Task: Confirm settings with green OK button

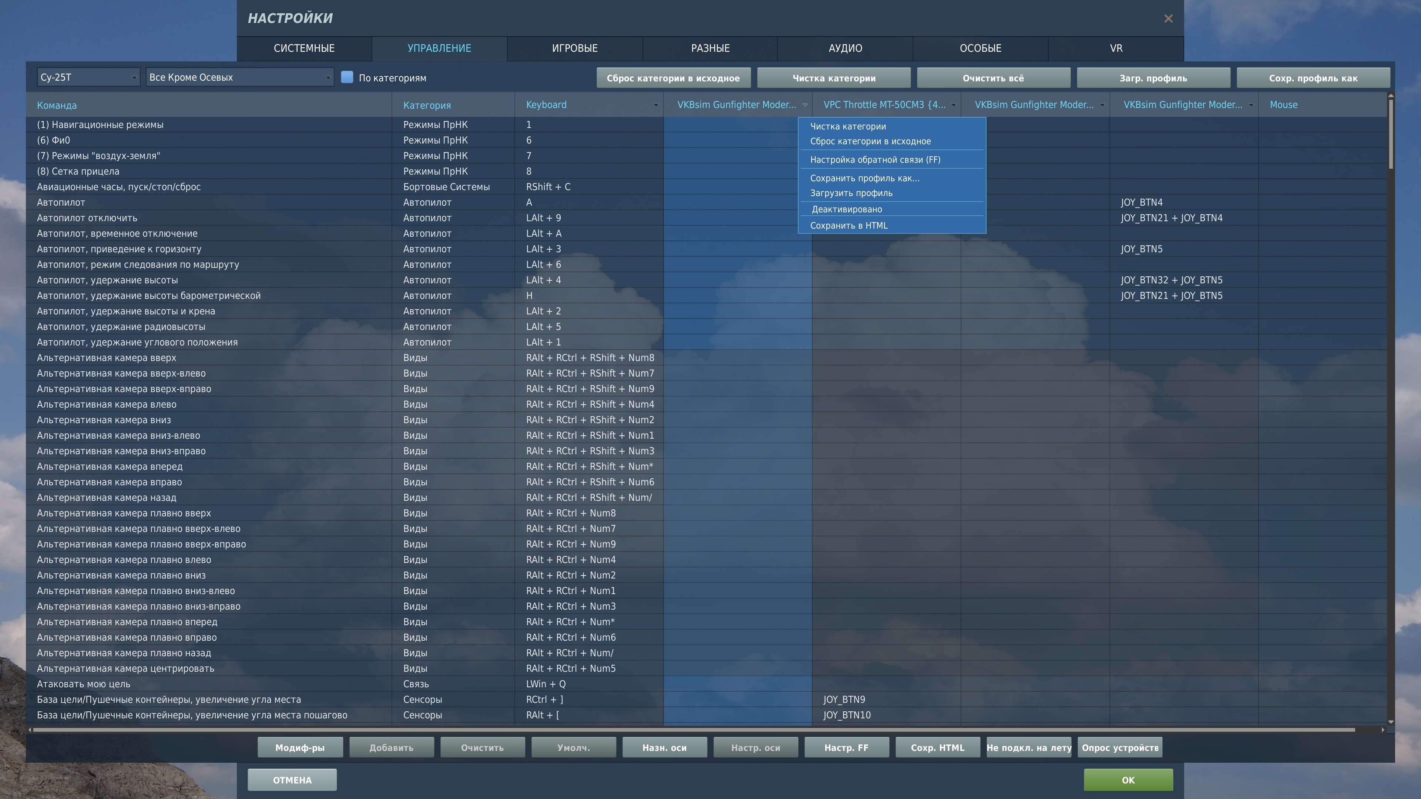Action: (1128, 780)
